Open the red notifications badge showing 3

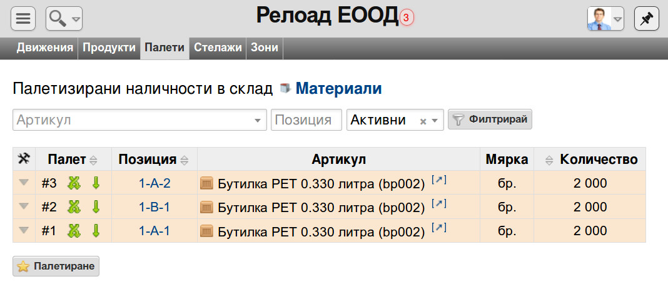tap(407, 18)
